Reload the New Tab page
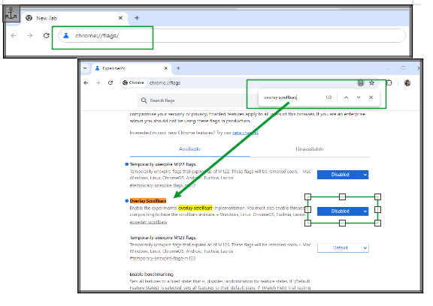This screenshot has width=433, height=306. 47,35
